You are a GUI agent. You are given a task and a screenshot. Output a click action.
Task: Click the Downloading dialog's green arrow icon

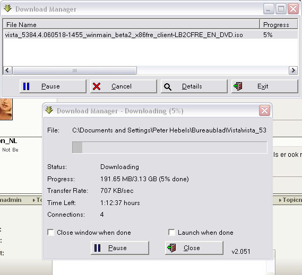pyautogui.click(x=49, y=110)
